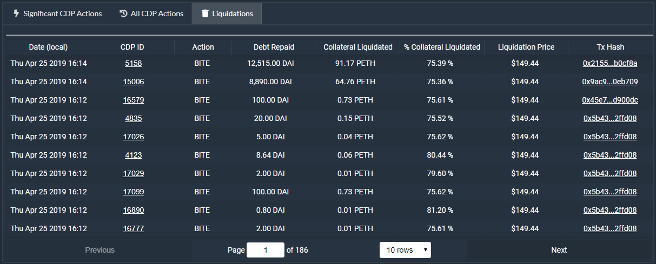Click the trash icon on Liquidations tab
This screenshot has width=656, height=264.
coord(204,13)
